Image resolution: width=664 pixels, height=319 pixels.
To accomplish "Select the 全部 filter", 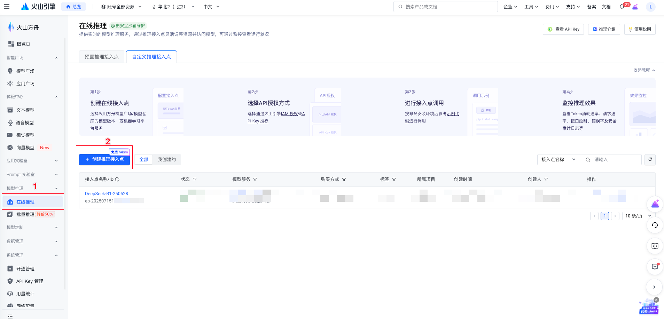I will (x=144, y=159).
